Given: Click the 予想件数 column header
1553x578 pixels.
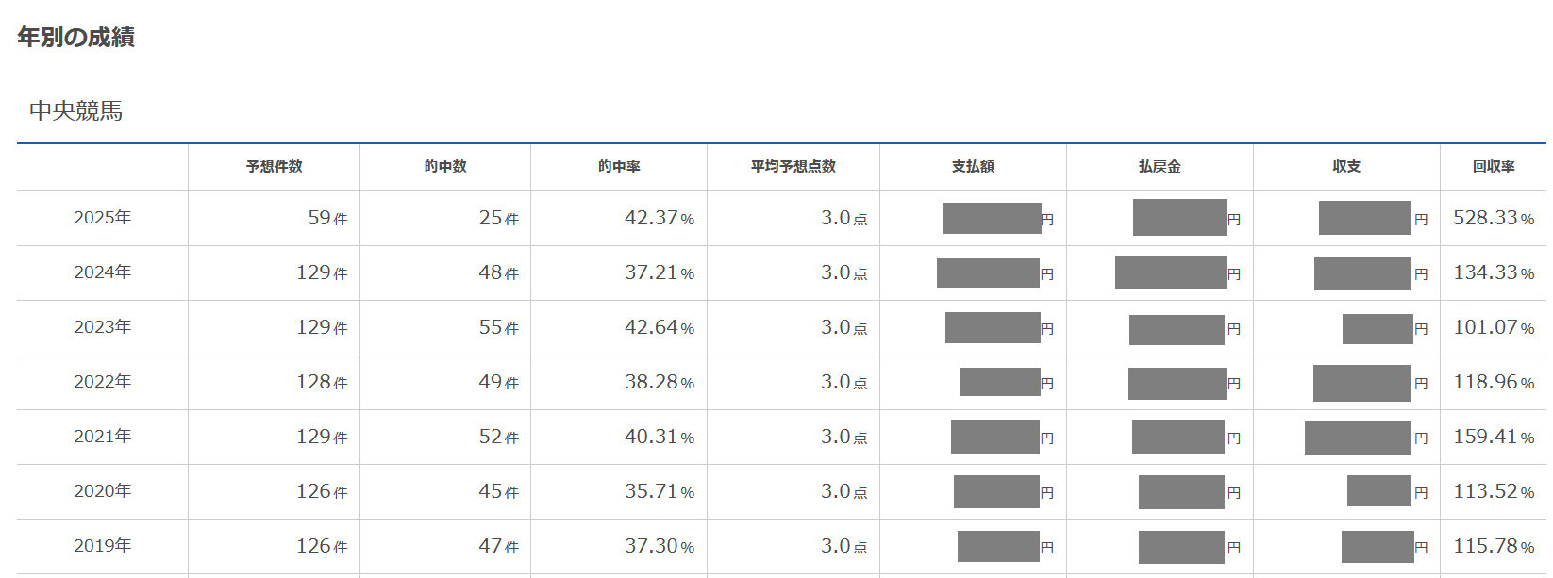Looking at the screenshot, I should pyautogui.click(x=275, y=167).
